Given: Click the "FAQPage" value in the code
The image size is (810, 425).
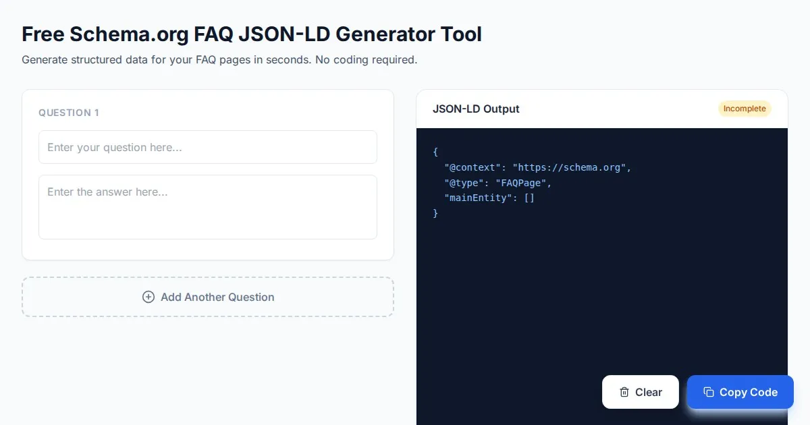Looking at the screenshot, I should click(520, 183).
